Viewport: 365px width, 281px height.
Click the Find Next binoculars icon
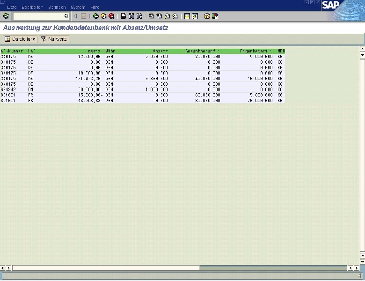(x=139, y=16)
